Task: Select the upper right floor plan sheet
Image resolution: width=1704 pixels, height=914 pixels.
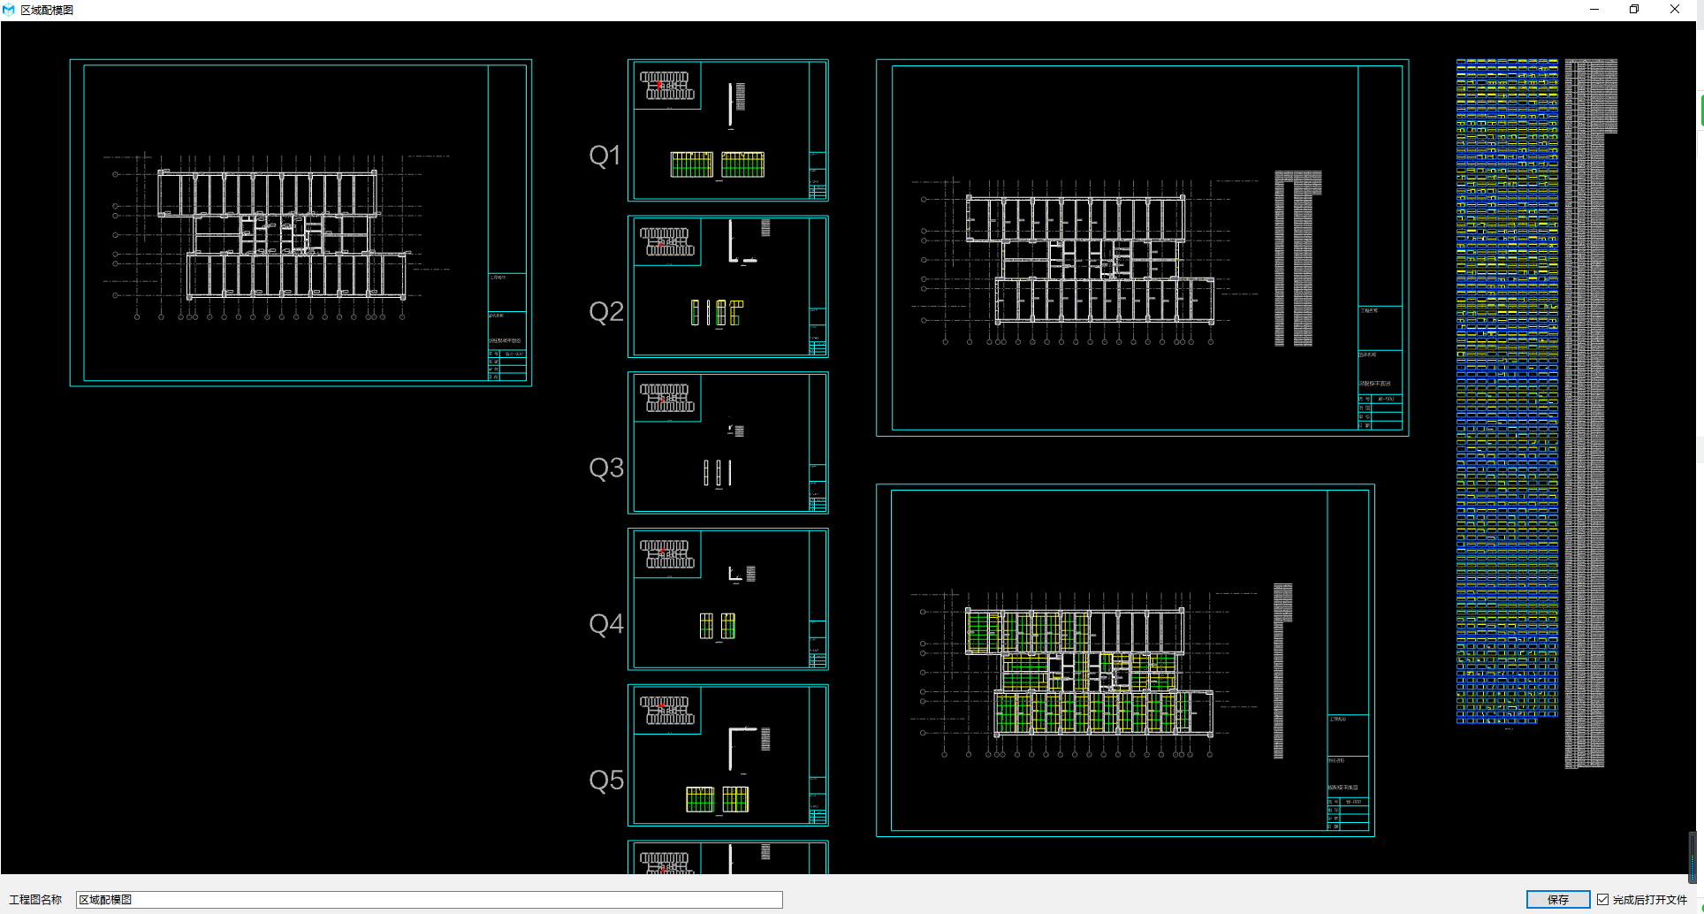Action: pyautogui.click(x=1142, y=248)
